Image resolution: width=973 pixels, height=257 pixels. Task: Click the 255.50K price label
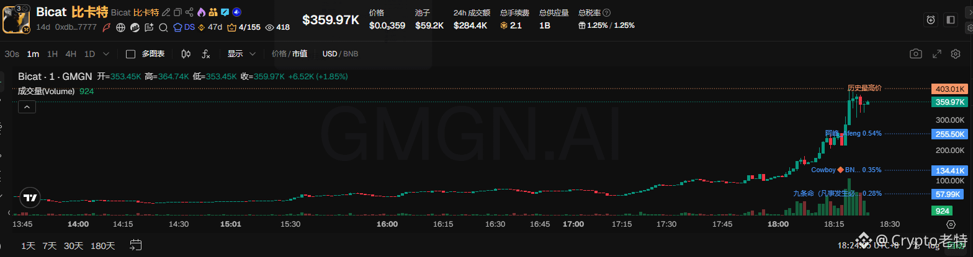click(x=949, y=134)
